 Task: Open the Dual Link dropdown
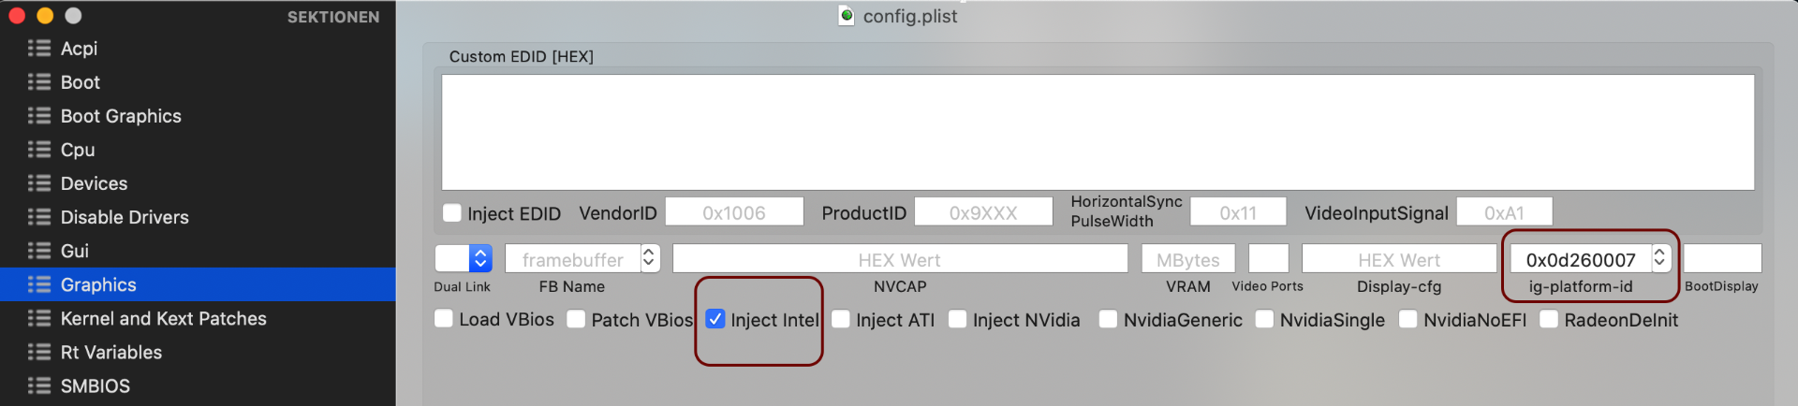(480, 258)
